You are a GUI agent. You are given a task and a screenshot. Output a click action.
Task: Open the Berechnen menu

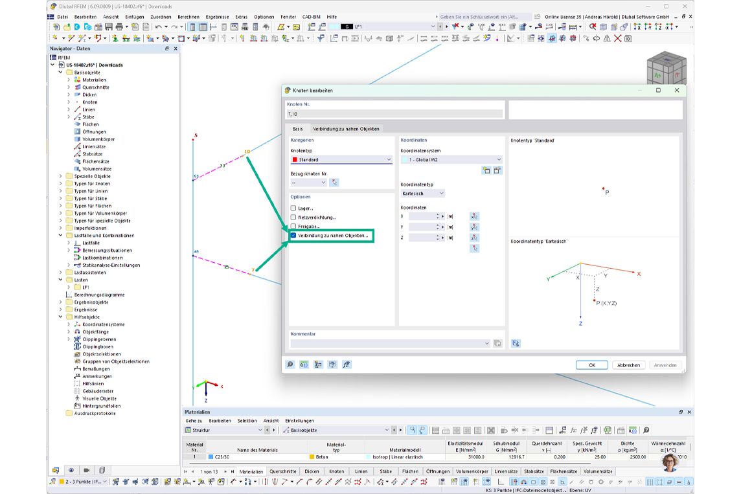(x=188, y=17)
